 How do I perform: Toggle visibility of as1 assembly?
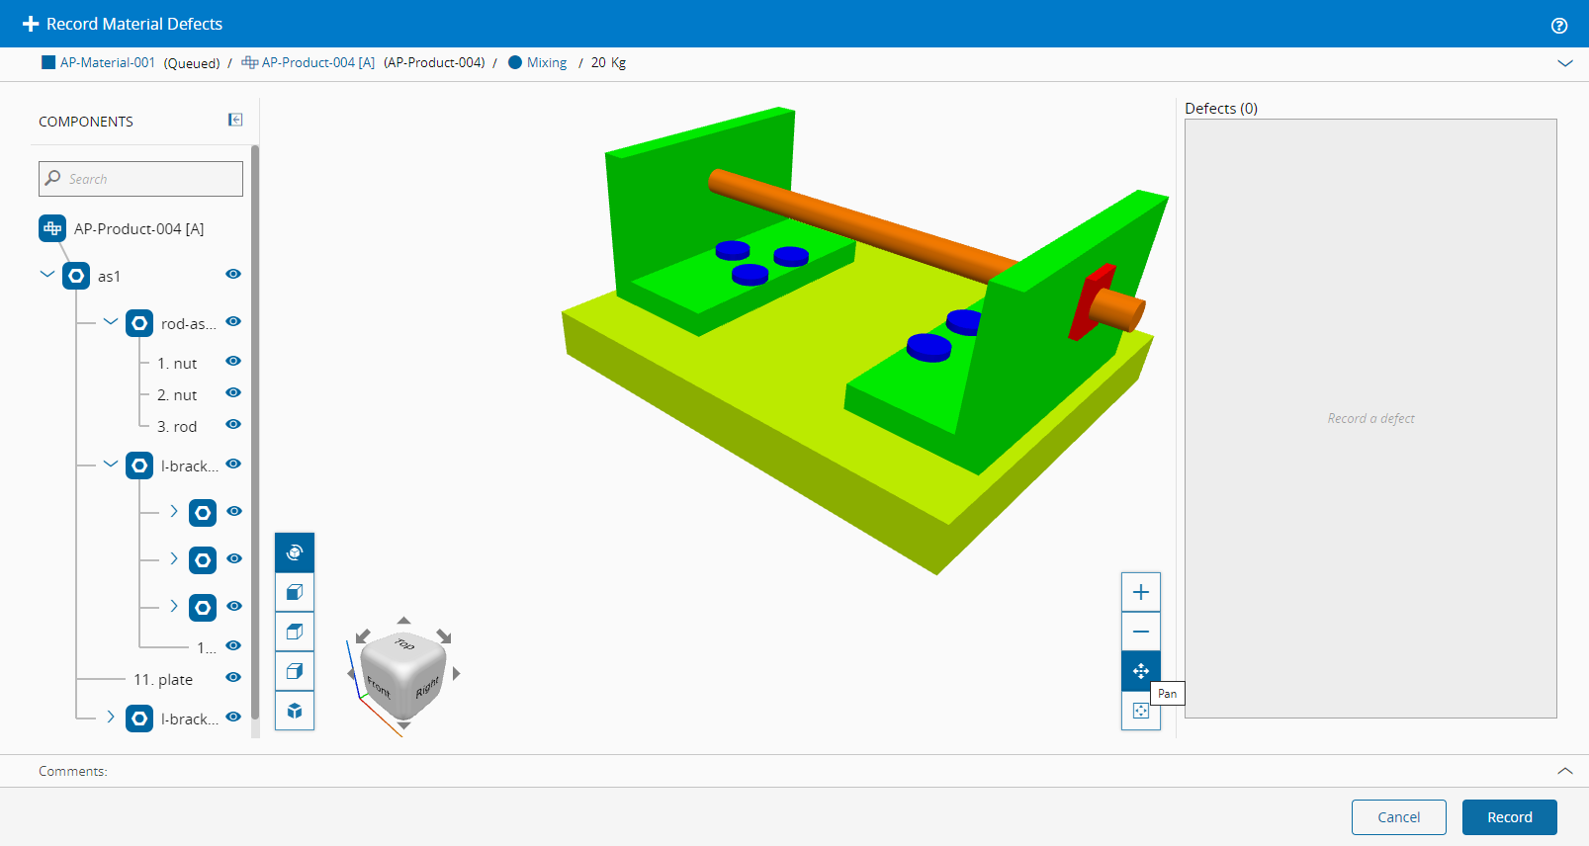[x=233, y=274]
